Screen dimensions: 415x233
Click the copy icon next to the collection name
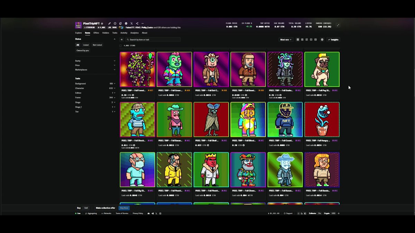pyautogui.click(x=121, y=23)
